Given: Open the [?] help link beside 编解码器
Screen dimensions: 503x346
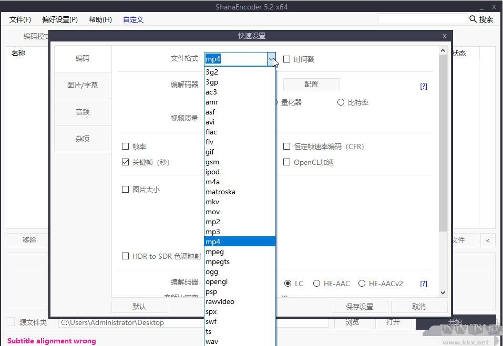Looking at the screenshot, I should coord(423,86).
